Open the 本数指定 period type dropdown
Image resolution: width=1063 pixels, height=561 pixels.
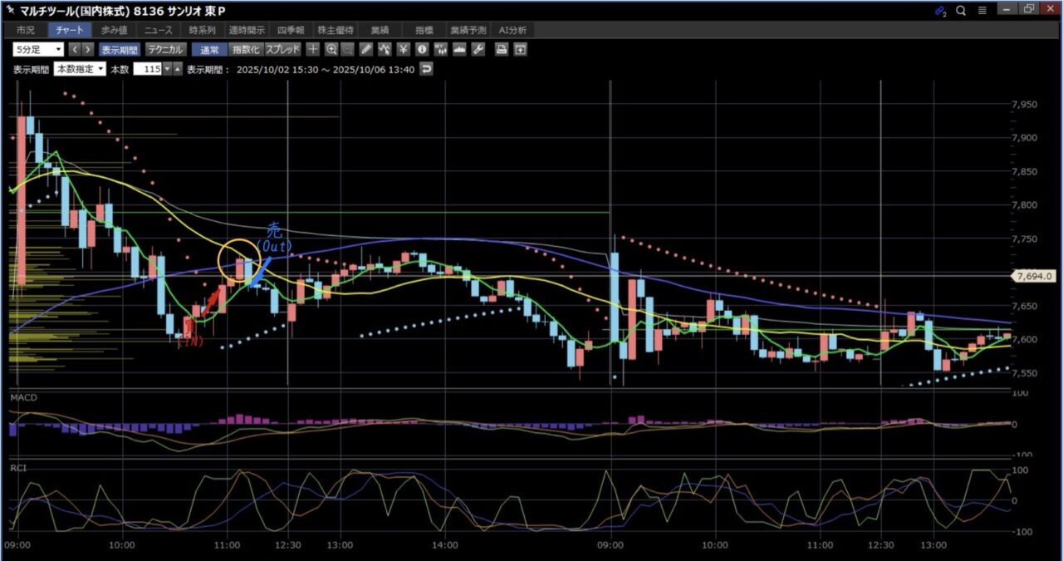(x=80, y=69)
